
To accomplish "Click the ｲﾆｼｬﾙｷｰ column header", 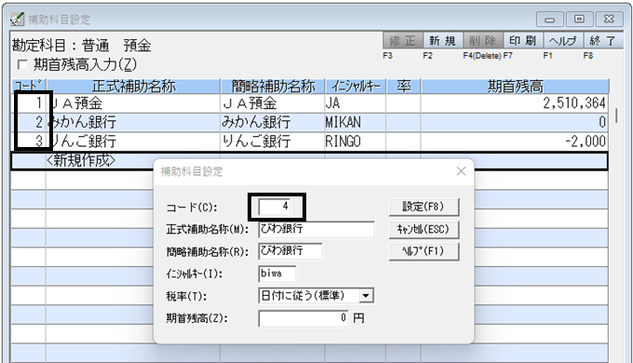I will (x=356, y=87).
